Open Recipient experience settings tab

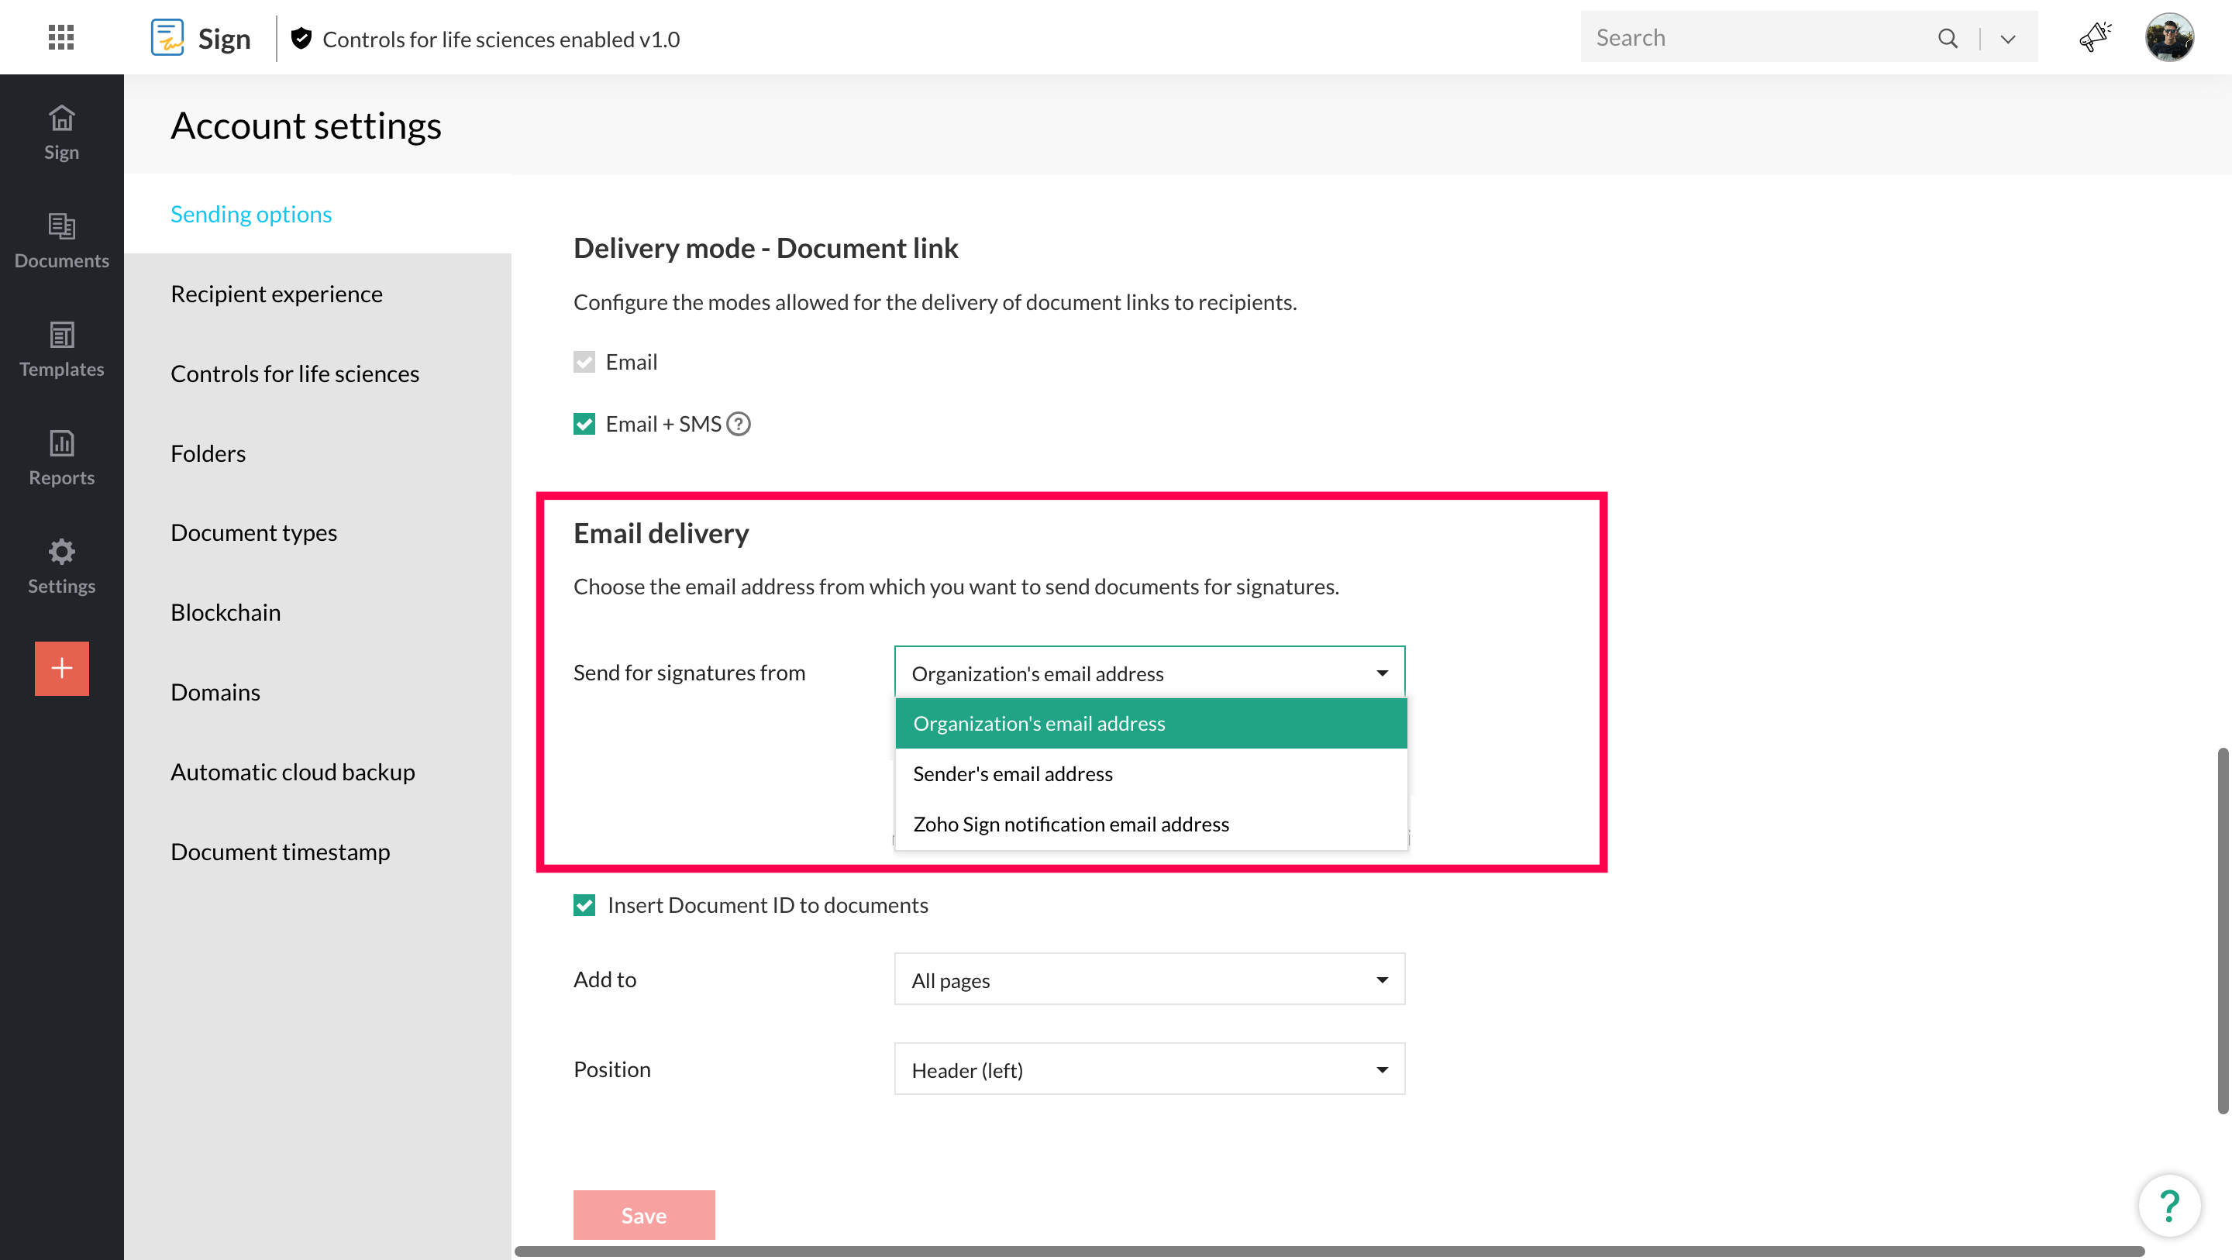(277, 293)
